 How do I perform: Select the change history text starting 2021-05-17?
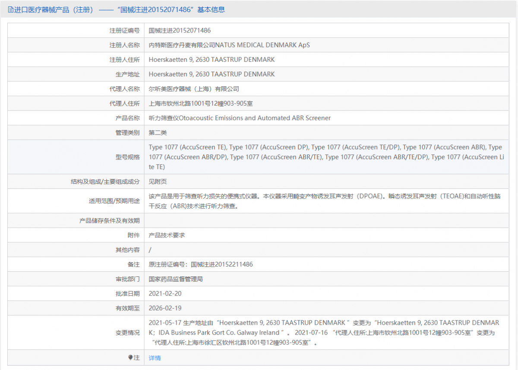point(324,332)
